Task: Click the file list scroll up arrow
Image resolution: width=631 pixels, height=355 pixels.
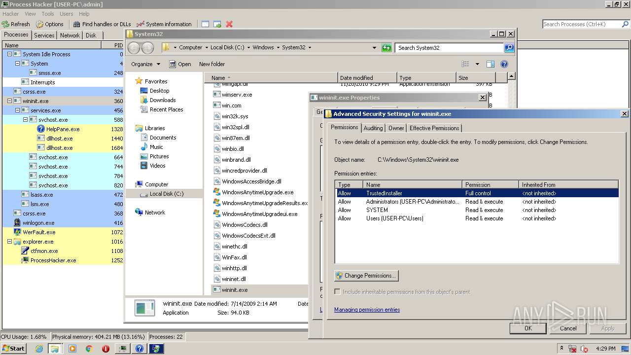Action: (512, 76)
